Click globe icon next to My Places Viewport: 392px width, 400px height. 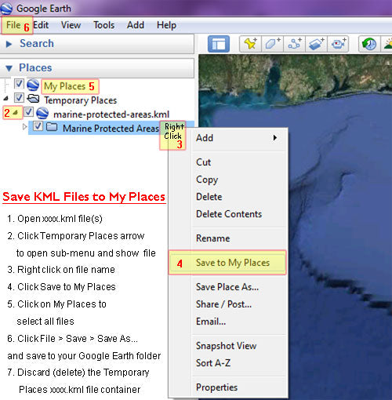coord(33,85)
